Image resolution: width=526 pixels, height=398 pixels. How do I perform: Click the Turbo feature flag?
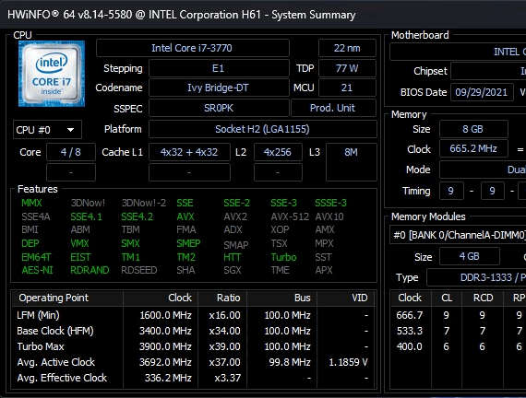[284, 257]
